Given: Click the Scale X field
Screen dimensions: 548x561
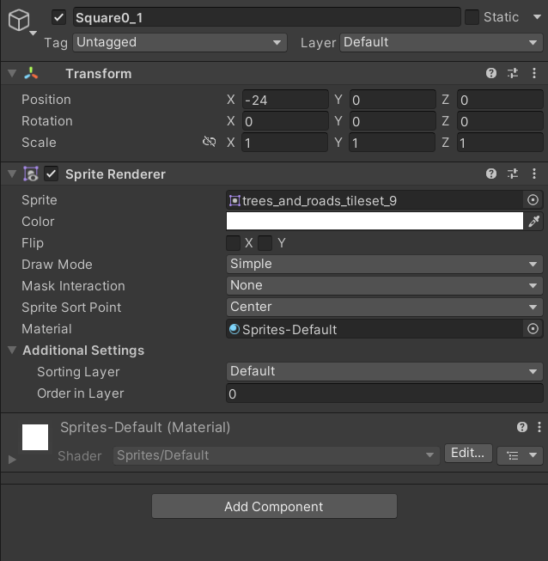Looking at the screenshot, I should [285, 143].
